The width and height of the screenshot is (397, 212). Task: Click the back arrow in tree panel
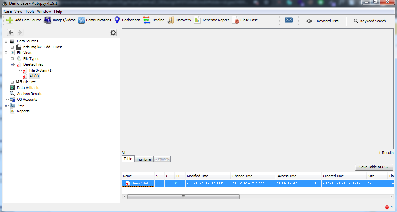pos(11,32)
